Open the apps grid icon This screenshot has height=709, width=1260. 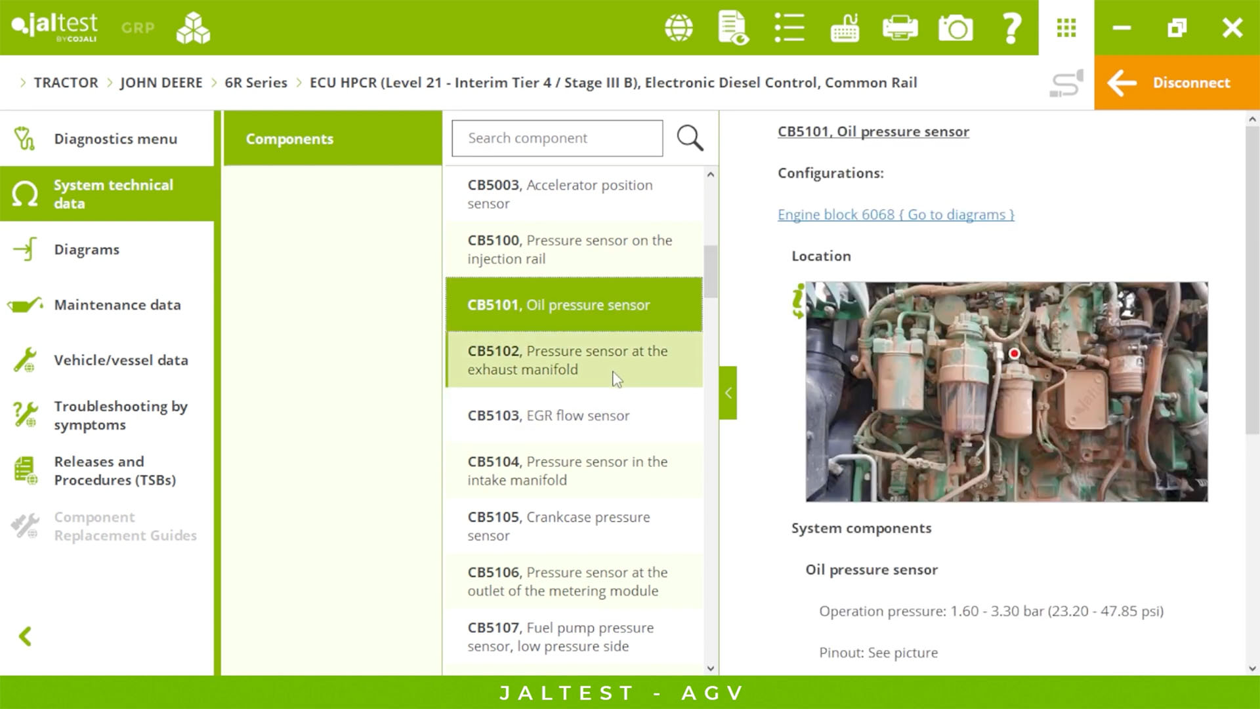pos(1066,28)
